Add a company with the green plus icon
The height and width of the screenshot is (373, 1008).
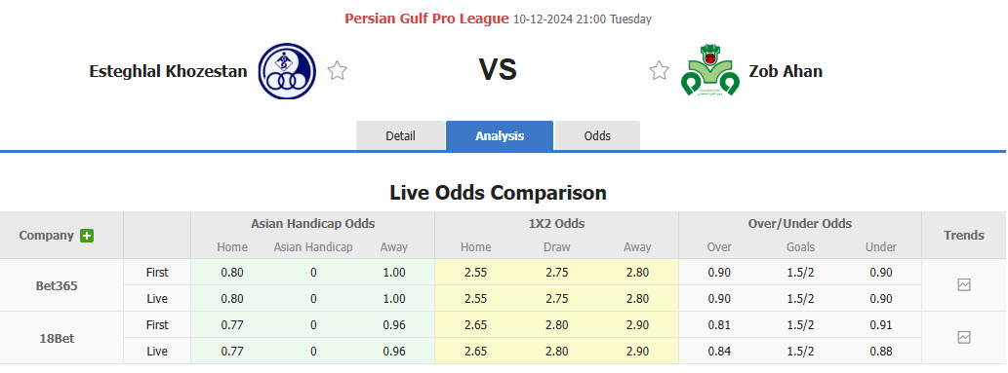click(87, 236)
